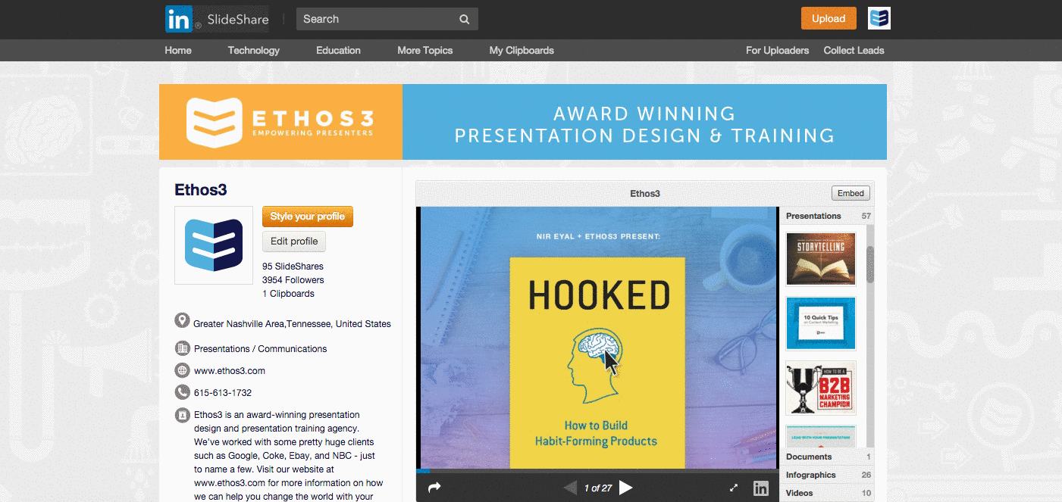Open the B2B Marketing Champion thumbnail
This screenshot has height=502, width=1062.
[x=821, y=388]
